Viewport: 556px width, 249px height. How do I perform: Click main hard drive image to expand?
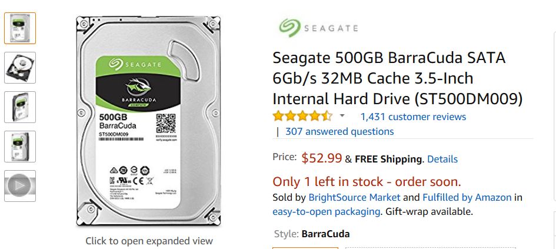[x=148, y=121]
